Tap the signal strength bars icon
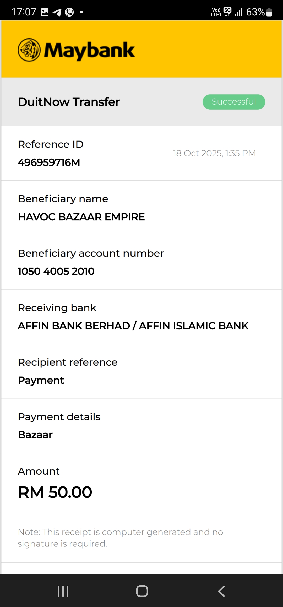 tap(238, 12)
